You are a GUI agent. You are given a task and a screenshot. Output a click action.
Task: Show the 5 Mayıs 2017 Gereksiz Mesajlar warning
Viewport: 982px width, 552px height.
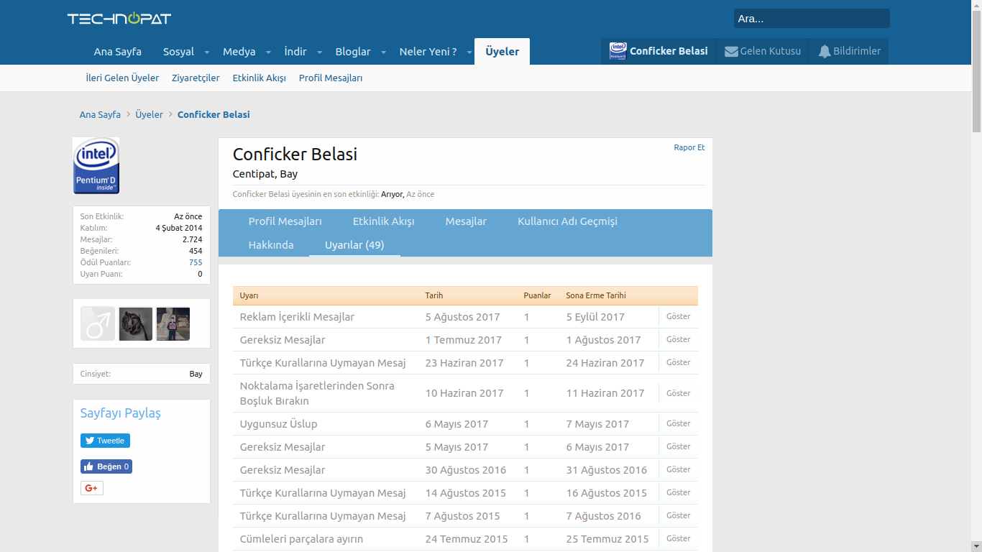[678, 446]
